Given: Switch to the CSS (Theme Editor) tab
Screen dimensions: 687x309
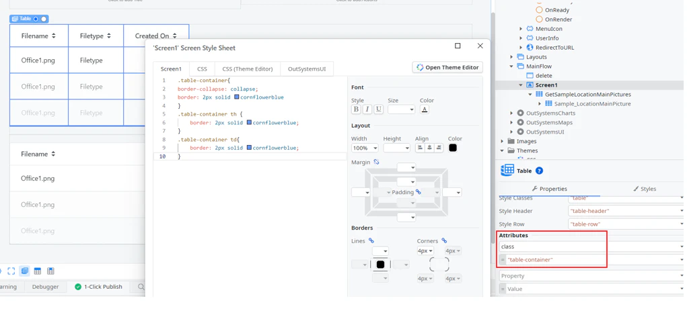Looking at the screenshot, I should (248, 69).
